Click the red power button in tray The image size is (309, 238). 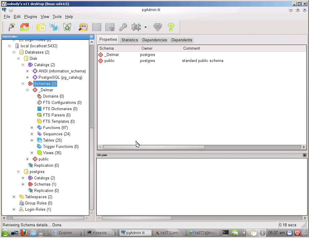tap(297, 233)
